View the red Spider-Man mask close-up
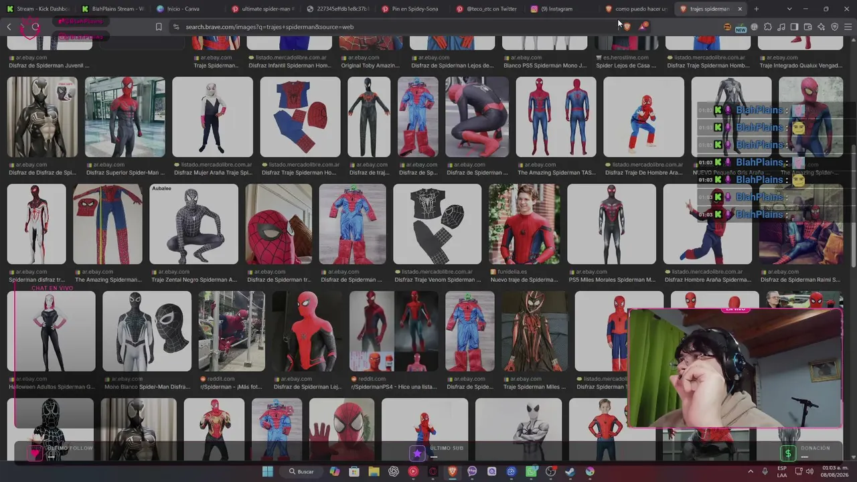The width and height of the screenshot is (857, 482). click(x=279, y=224)
